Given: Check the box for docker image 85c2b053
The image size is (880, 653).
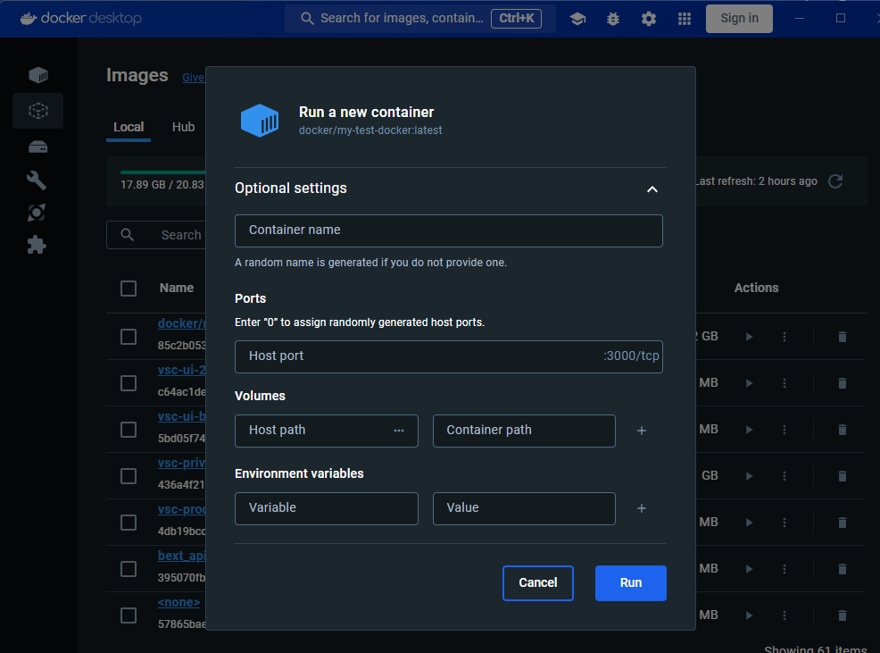Looking at the screenshot, I should [x=129, y=337].
